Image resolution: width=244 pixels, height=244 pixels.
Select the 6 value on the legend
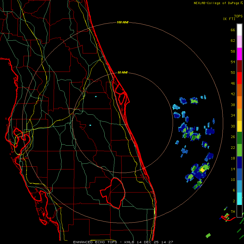point(234,190)
